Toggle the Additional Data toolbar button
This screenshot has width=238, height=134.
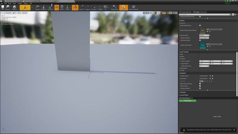123,7
